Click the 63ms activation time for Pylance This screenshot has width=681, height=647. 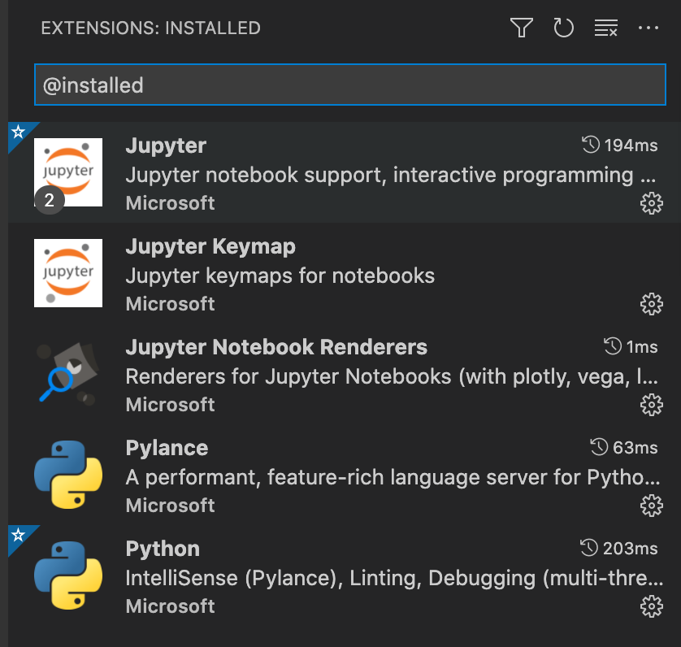(623, 448)
